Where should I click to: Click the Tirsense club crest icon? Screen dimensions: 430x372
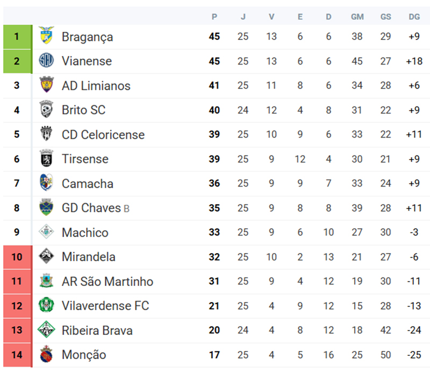47,159
